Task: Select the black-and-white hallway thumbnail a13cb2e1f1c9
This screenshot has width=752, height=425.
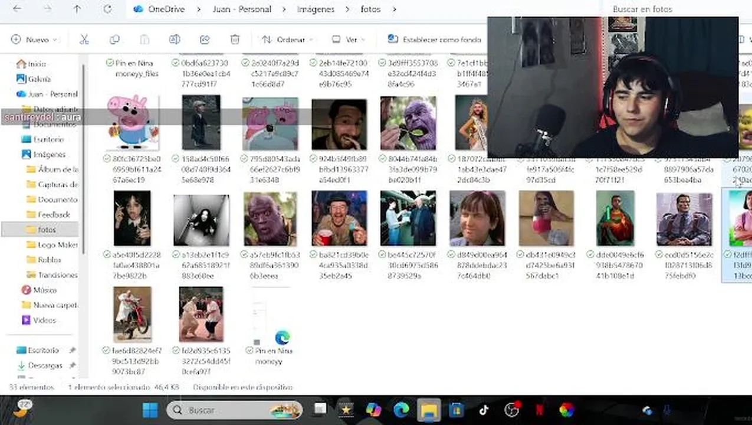Action: pos(201,220)
